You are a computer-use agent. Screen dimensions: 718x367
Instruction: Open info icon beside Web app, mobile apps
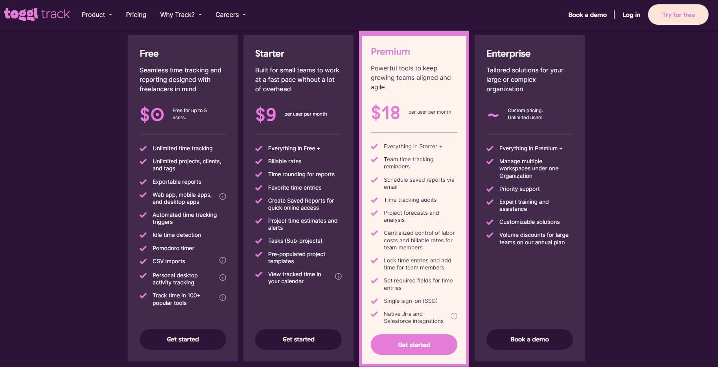pos(223,196)
